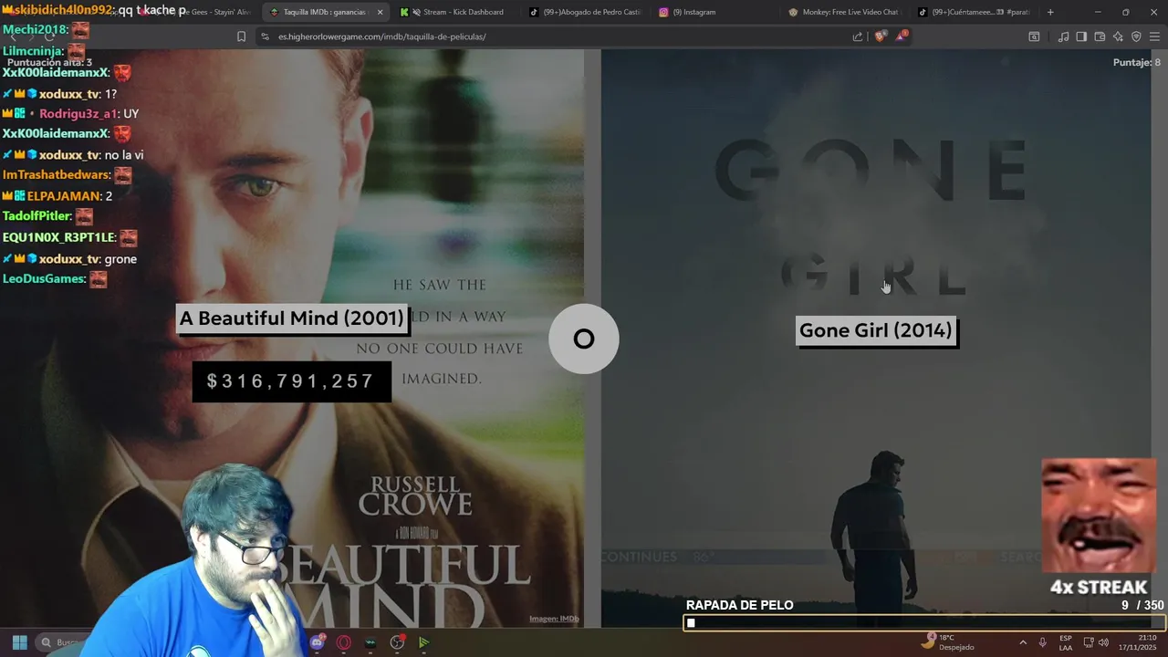Click the 9 / 350 goal progress bar

pyautogui.click(x=923, y=623)
